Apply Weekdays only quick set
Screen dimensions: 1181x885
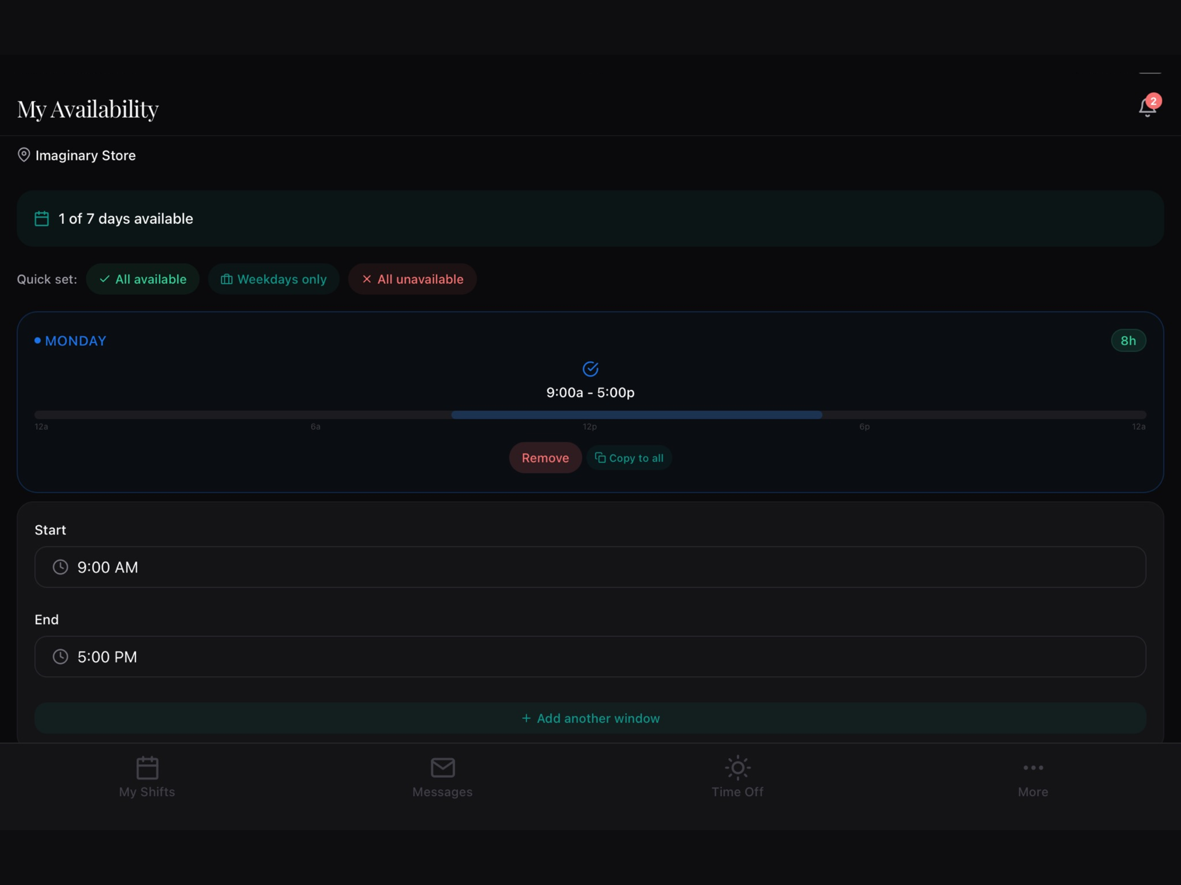click(274, 279)
